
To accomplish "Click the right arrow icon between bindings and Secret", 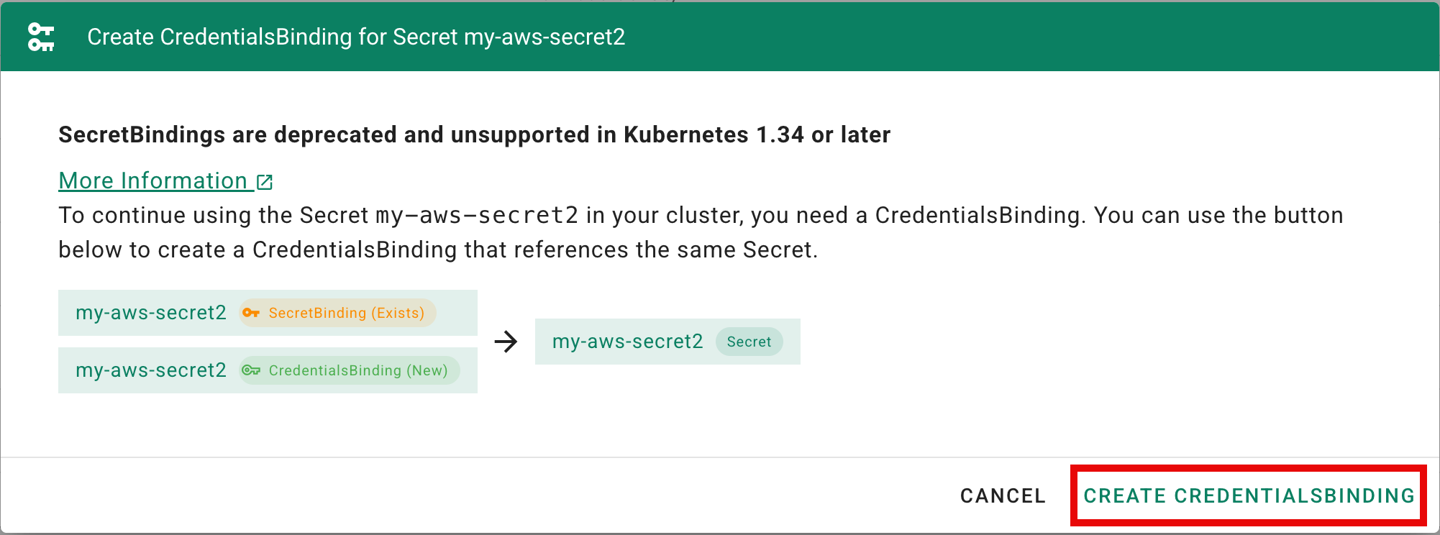I will pyautogui.click(x=506, y=342).
